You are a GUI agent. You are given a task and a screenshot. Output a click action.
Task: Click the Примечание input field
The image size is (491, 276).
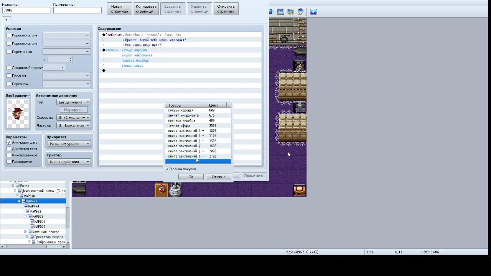coord(77,10)
